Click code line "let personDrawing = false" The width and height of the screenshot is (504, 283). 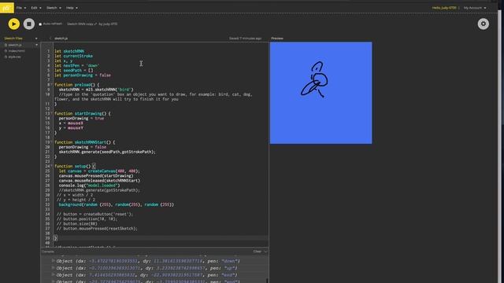[x=83, y=75]
